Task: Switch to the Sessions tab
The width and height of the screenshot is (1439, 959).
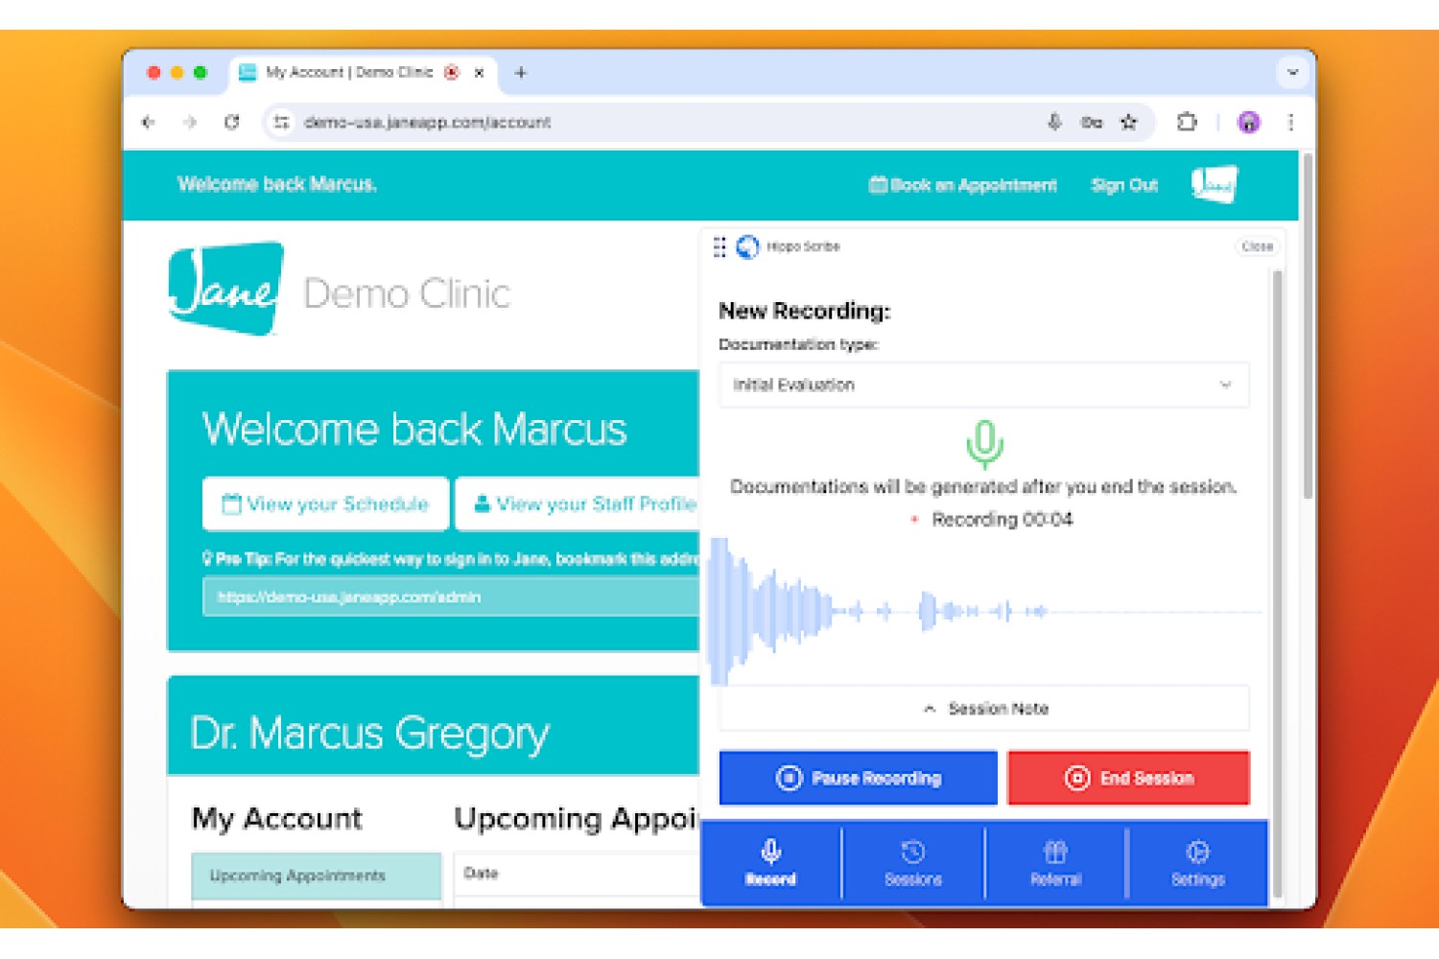Action: coord(913,862)
